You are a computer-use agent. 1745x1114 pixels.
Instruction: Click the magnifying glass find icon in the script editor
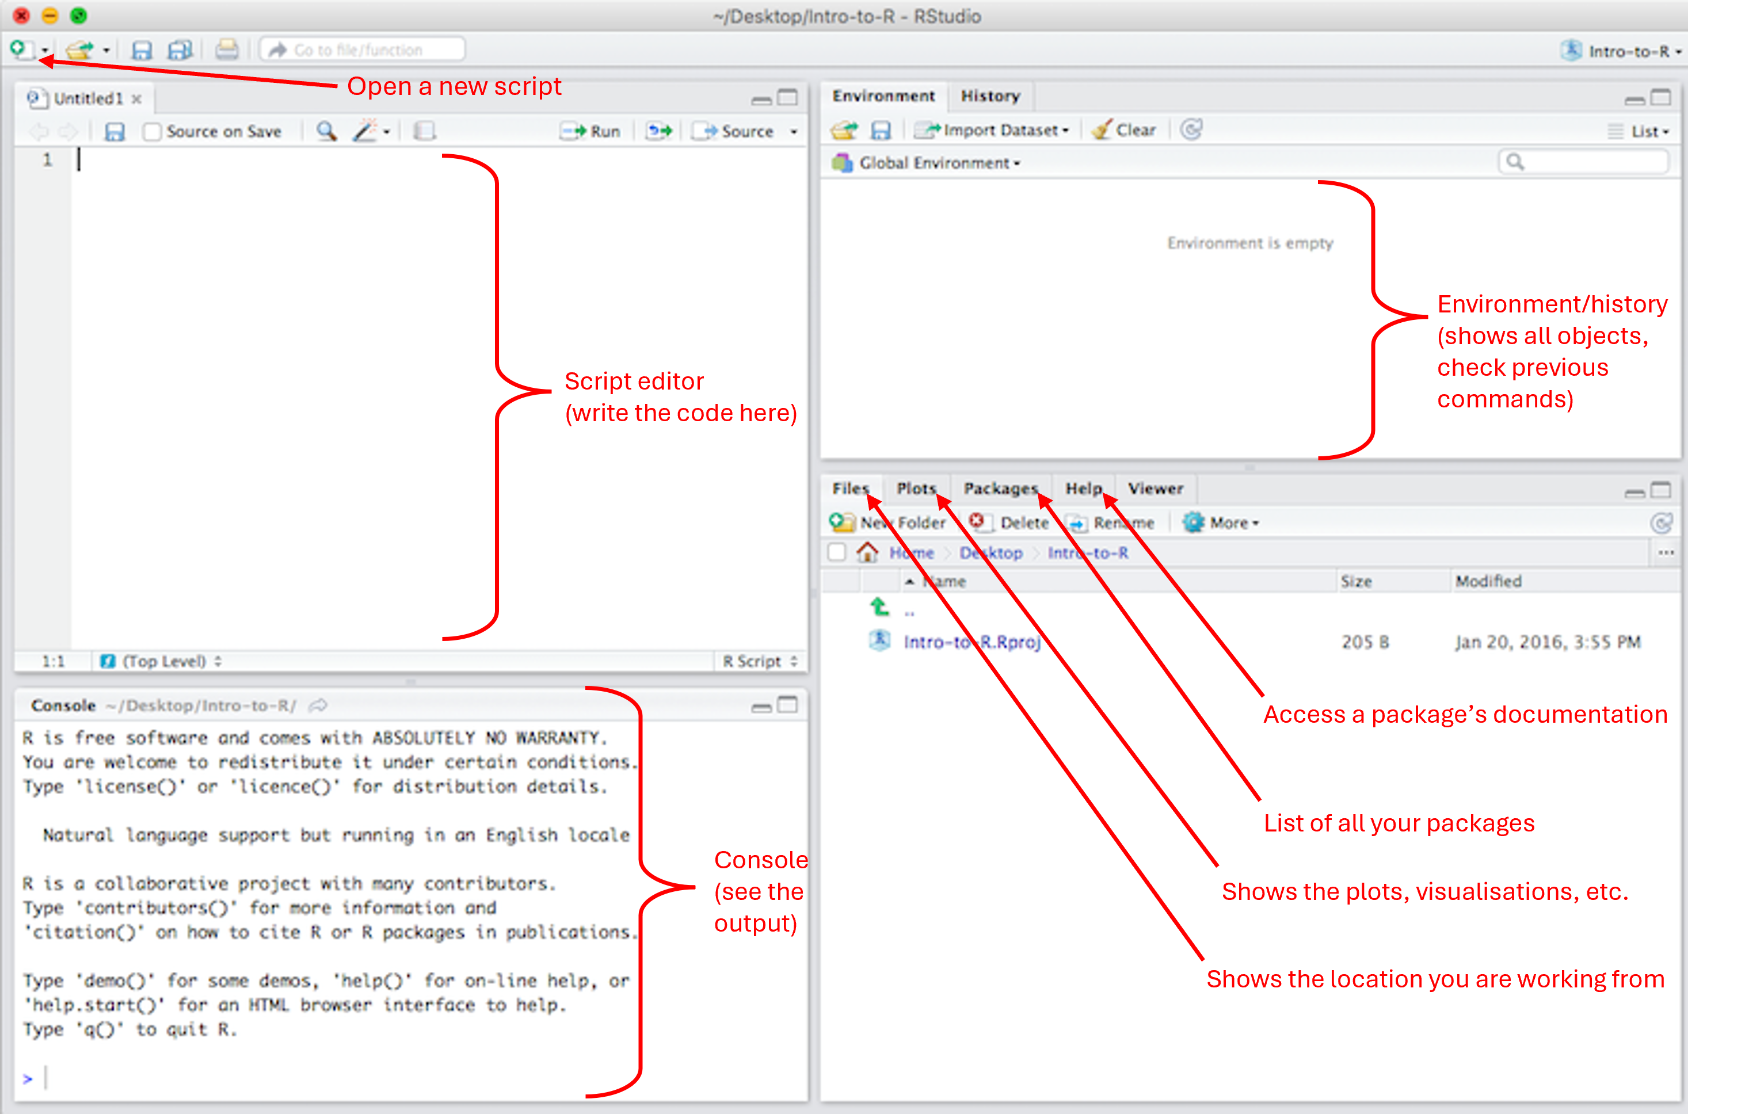click(326, 131)
